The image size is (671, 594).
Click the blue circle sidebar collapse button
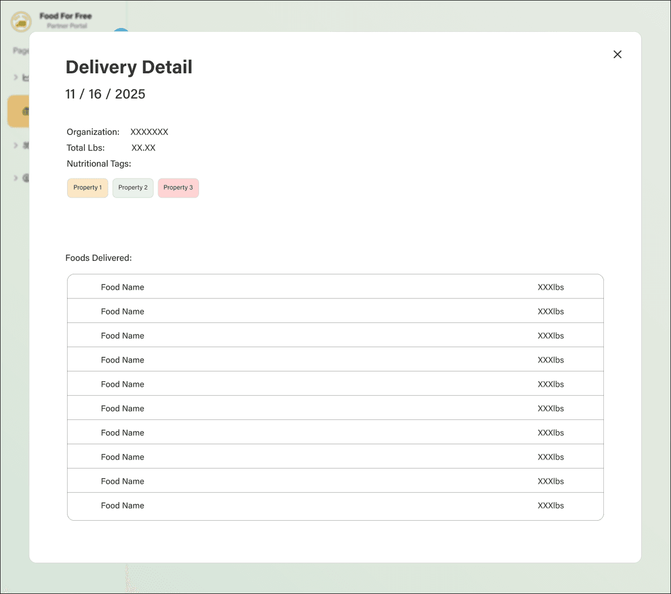click(121, 30)
